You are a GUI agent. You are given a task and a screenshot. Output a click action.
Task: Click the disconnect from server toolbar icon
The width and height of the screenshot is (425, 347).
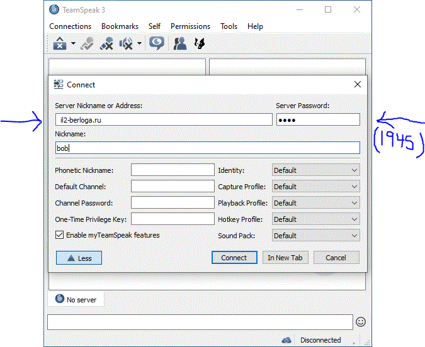click(x=60, y=43)
